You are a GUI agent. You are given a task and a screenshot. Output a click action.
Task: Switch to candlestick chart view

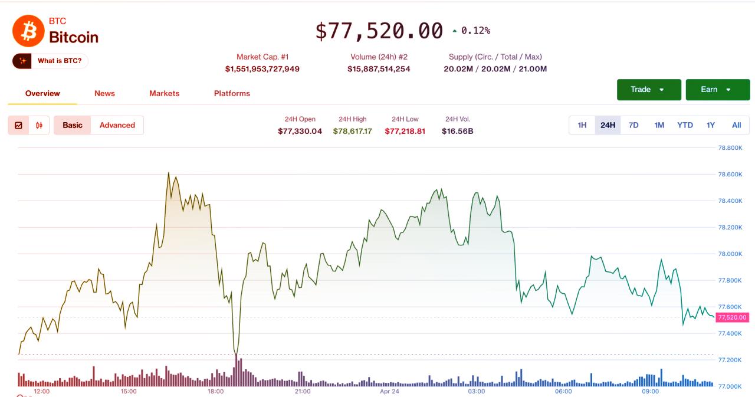(38, 125)
